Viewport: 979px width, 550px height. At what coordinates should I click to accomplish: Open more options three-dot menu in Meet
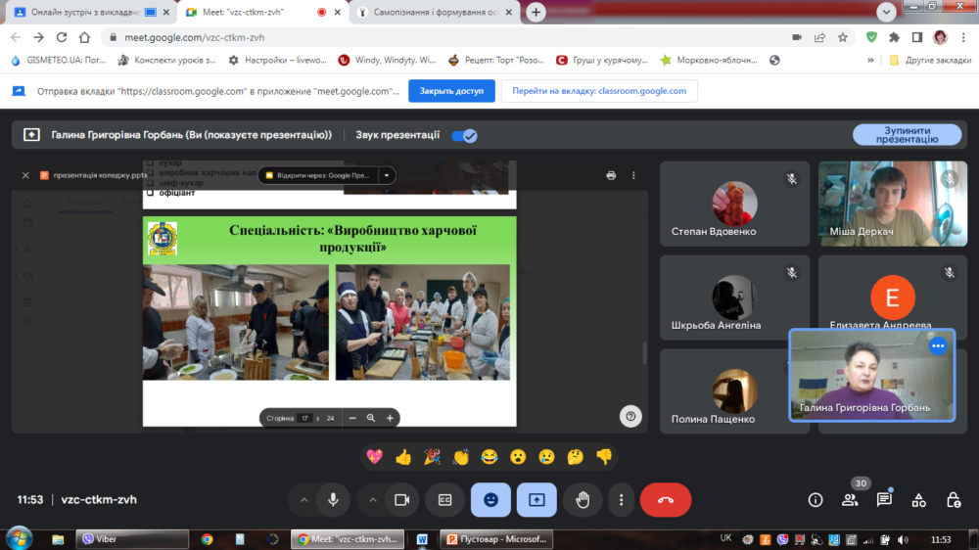(x=621, y=499)
